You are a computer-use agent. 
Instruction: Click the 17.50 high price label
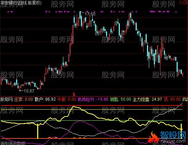pyautogui.click(x=90, y=14)
